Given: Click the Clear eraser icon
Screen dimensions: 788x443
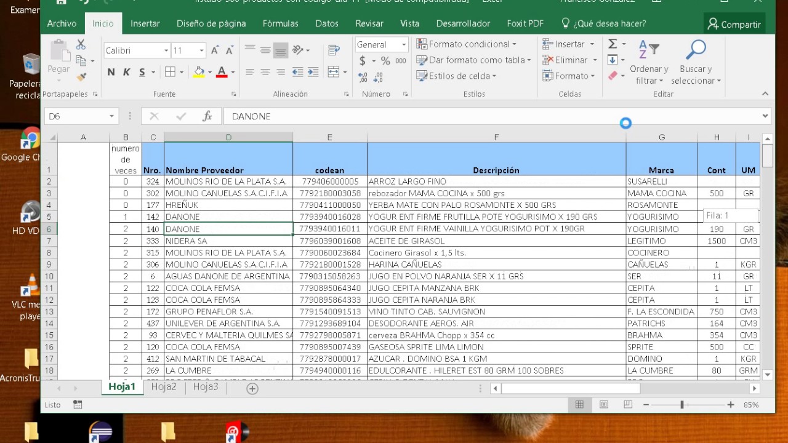Looking at the screenshot, I should pyautogui.click(x=613, y=76).
